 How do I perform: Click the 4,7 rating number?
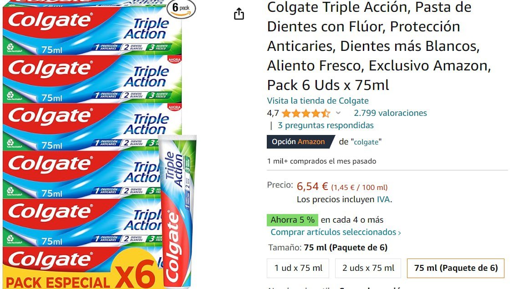pos(273,113)
